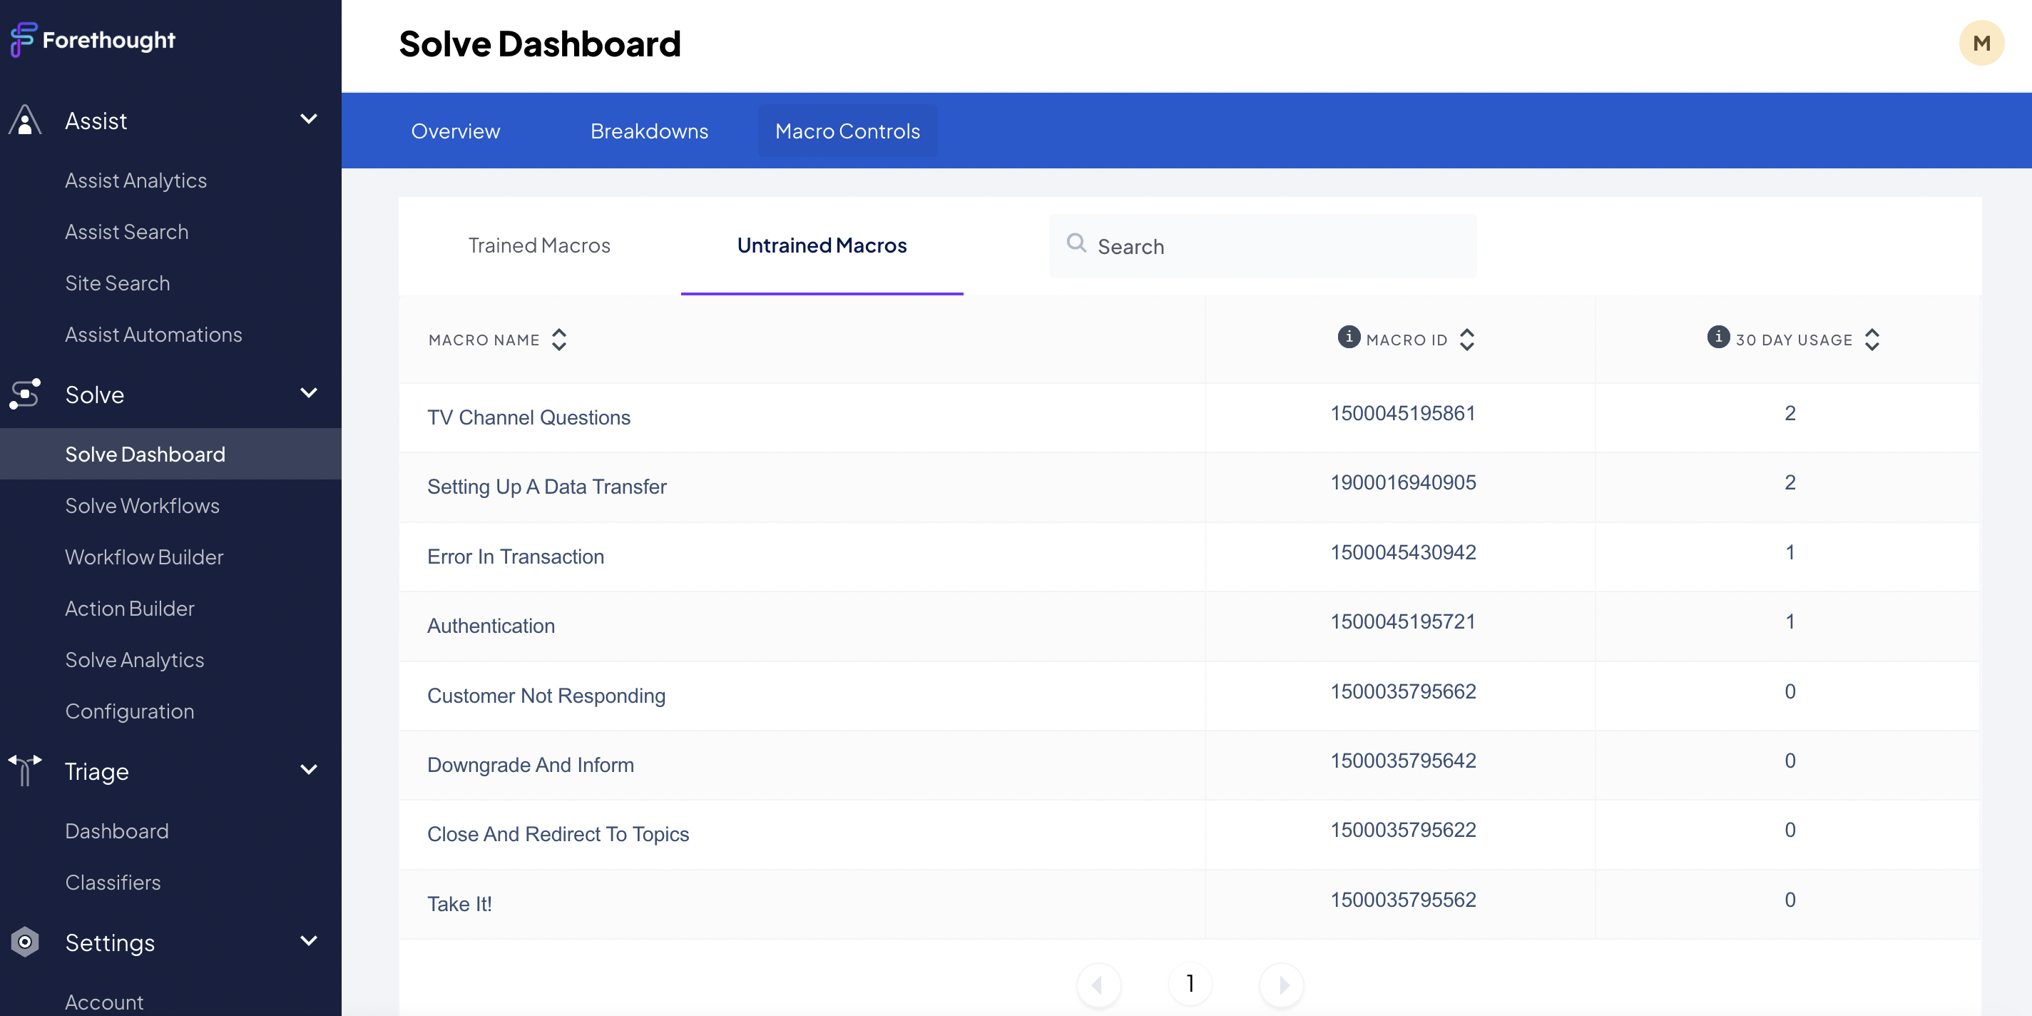
Task: Click the Assist section icon
Action: (25, 121)
